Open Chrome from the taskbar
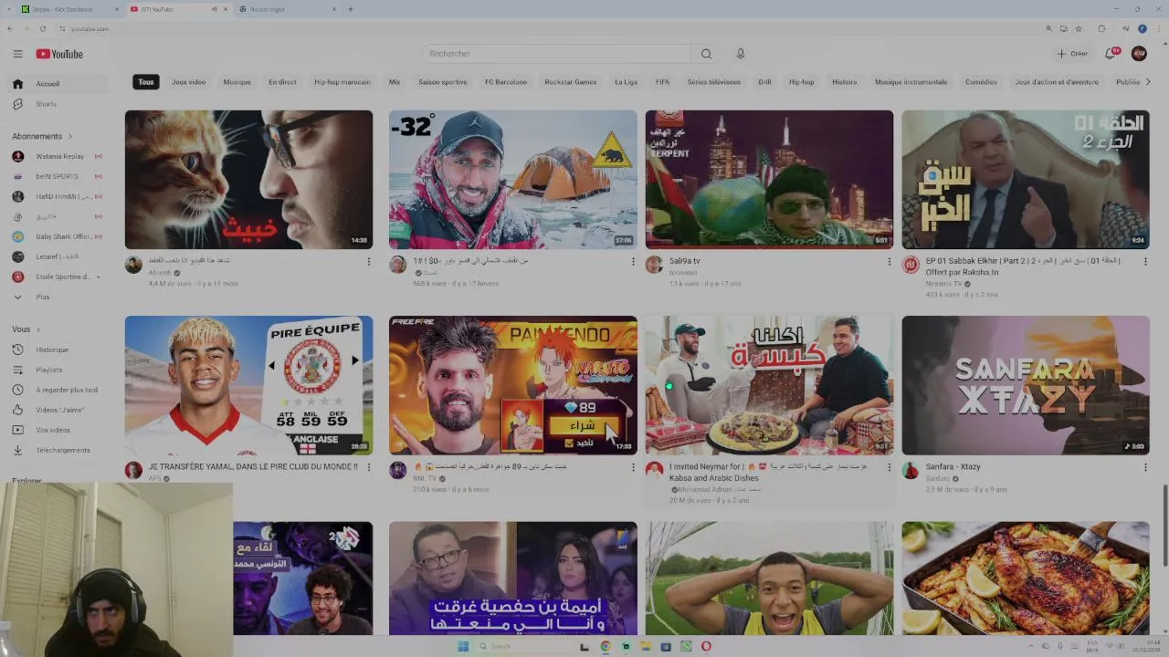 coord(606,646)
